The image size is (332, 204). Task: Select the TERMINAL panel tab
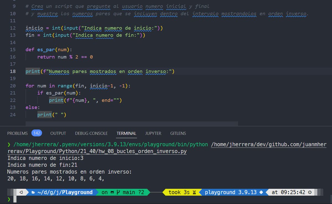point(126,133)
